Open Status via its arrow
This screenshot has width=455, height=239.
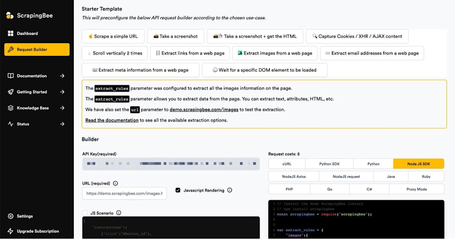click(62, 124)
